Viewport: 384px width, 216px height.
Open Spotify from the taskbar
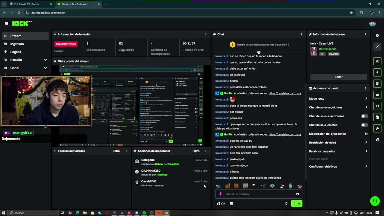click(144, 213)
